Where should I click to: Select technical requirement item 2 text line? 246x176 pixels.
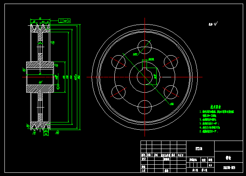pyautogui.click(x=208, y=120)
